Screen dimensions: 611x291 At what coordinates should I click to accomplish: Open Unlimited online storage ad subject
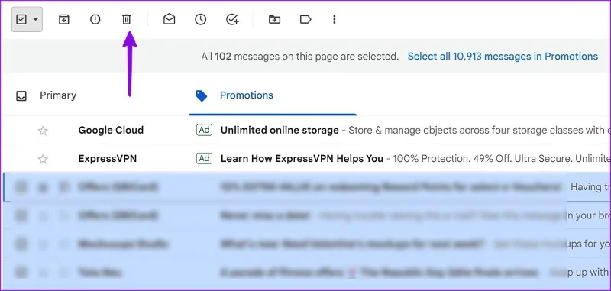click(280, 130)
